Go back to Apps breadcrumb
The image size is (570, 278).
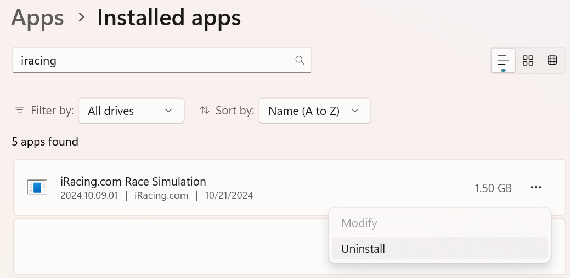(x=37, y=18)
